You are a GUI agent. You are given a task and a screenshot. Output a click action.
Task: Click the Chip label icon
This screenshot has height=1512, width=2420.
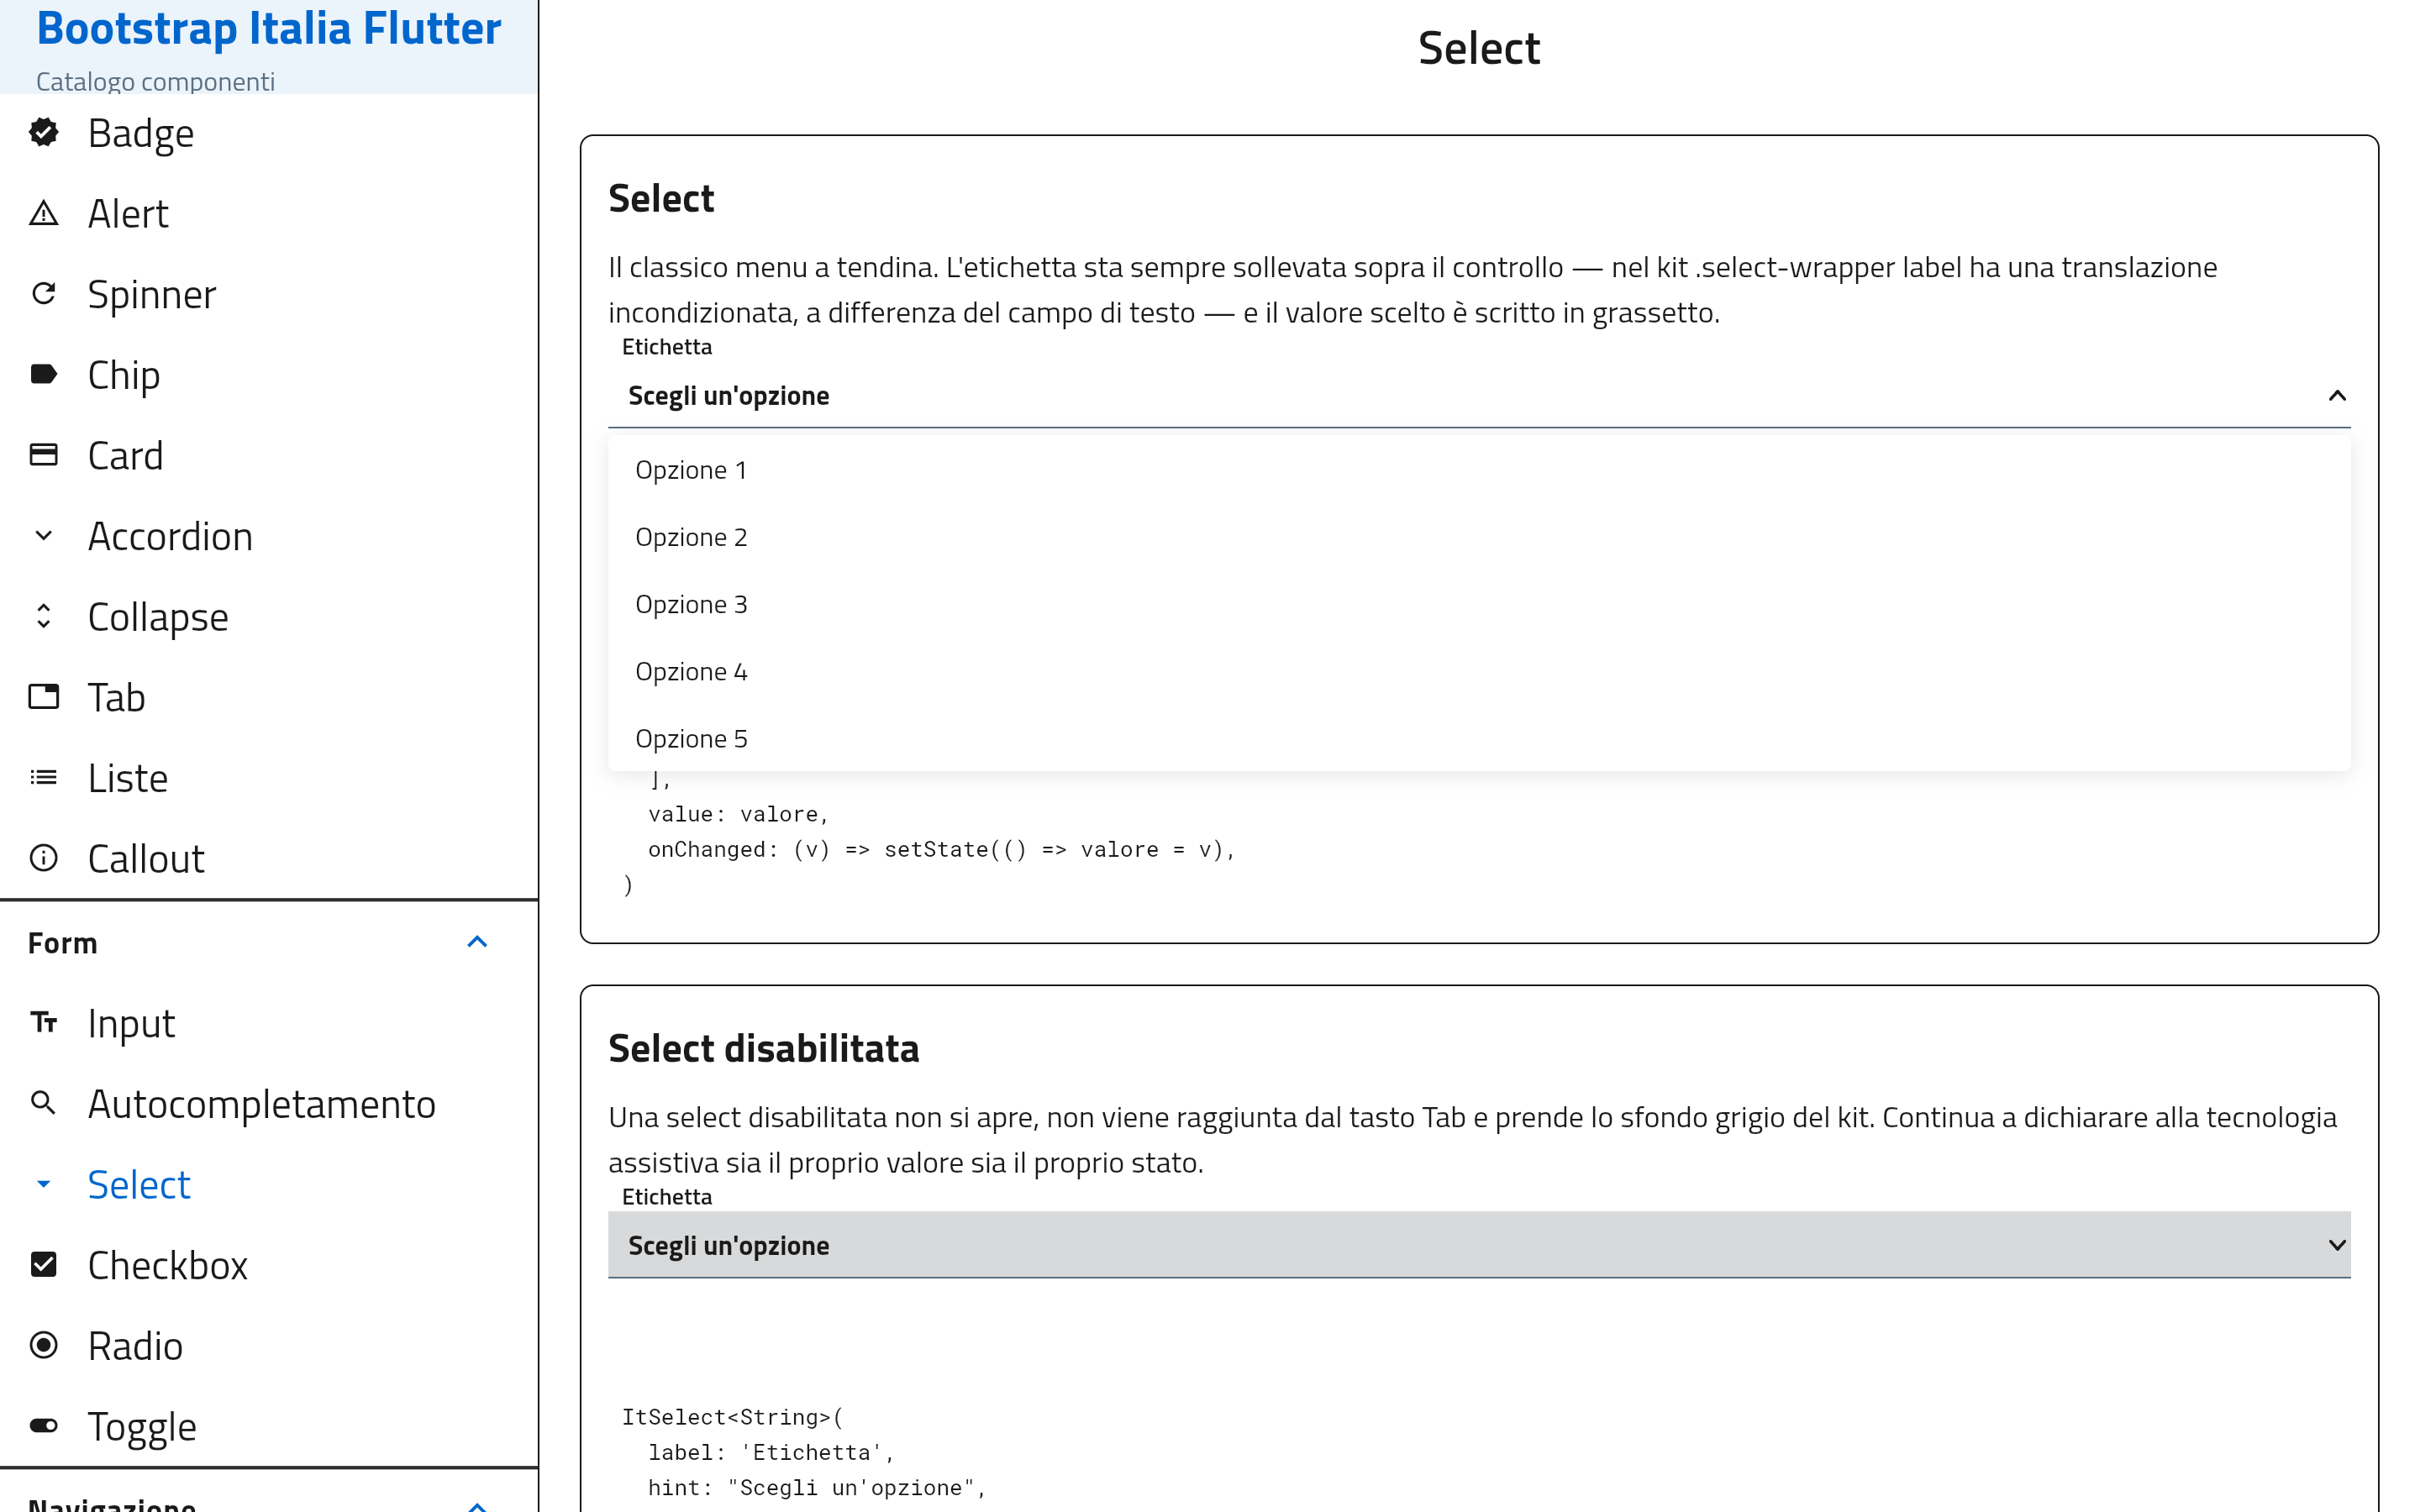(44, 374)
